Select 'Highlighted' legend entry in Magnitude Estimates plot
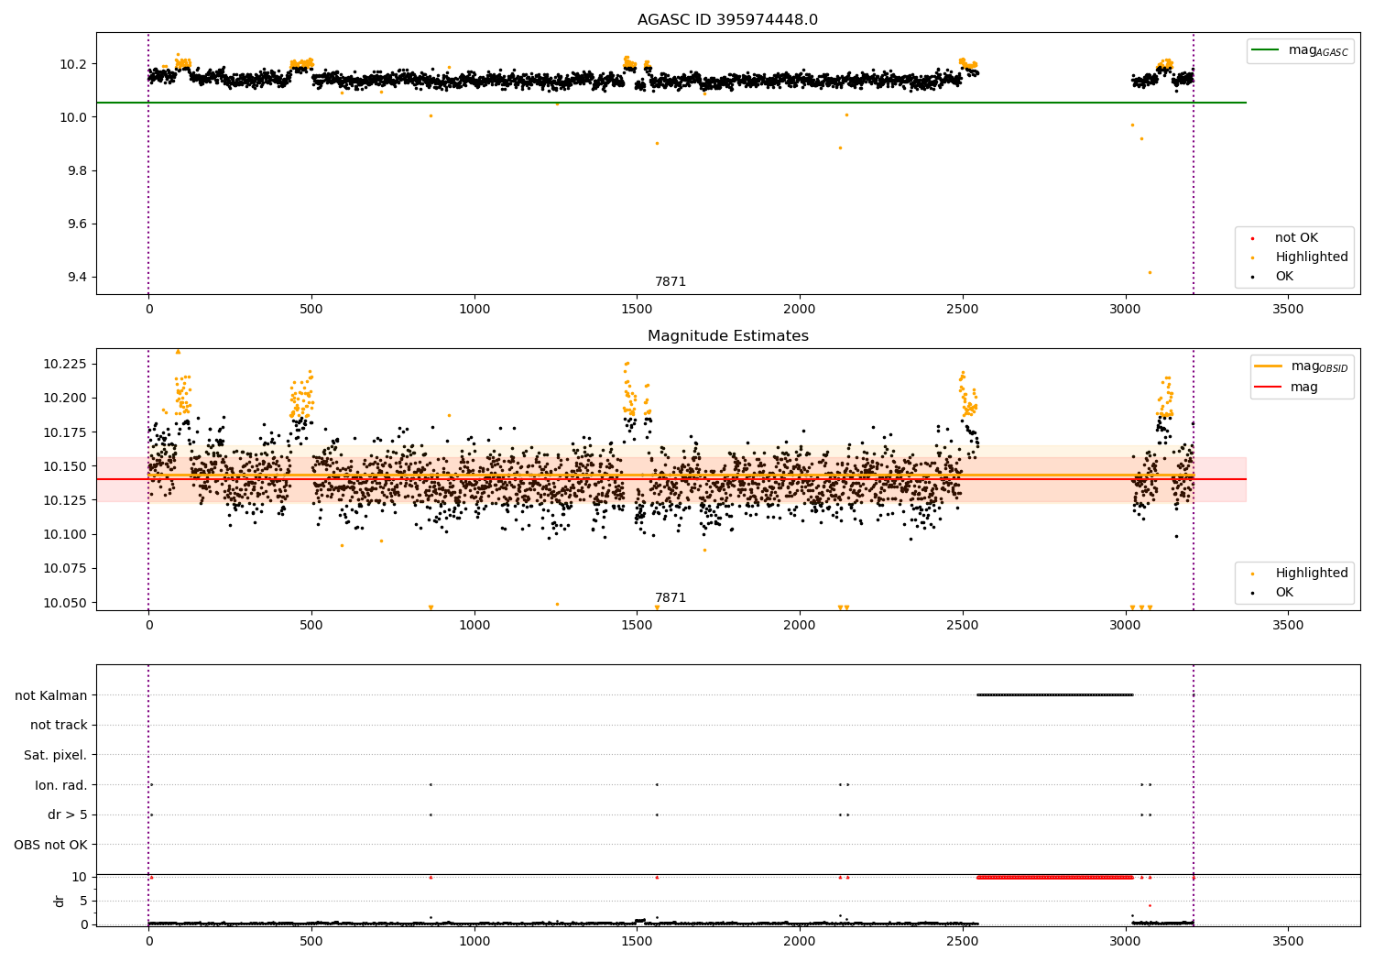1374x962 pixels. [1312, 574]
